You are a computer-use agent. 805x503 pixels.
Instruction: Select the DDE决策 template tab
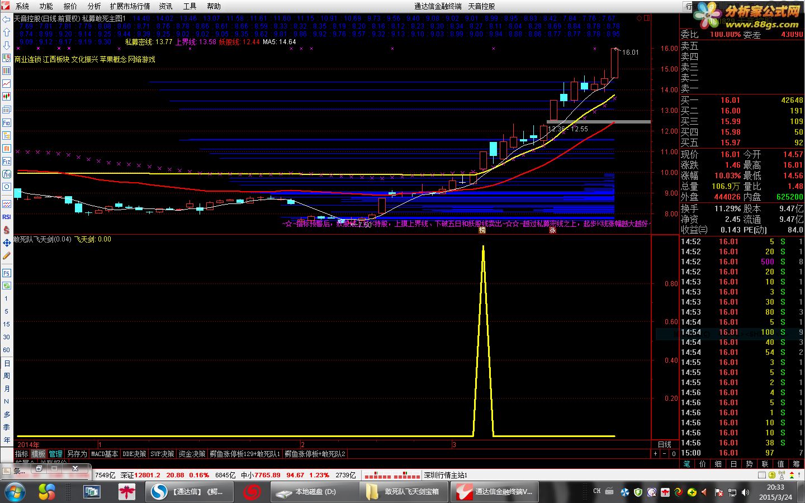[134, 454]
